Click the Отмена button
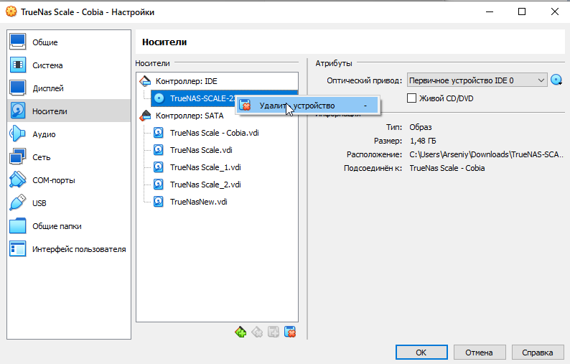Image resolution: width=570 pixels, height=364 pixels. [479, 353]
